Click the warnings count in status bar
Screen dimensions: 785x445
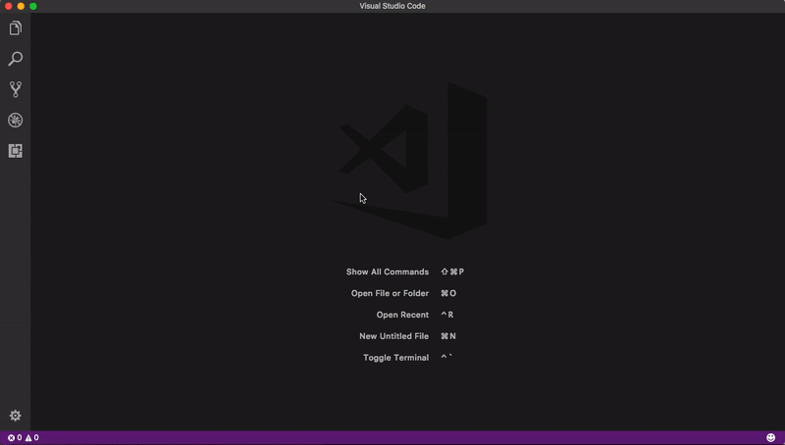tap(32, 438)
